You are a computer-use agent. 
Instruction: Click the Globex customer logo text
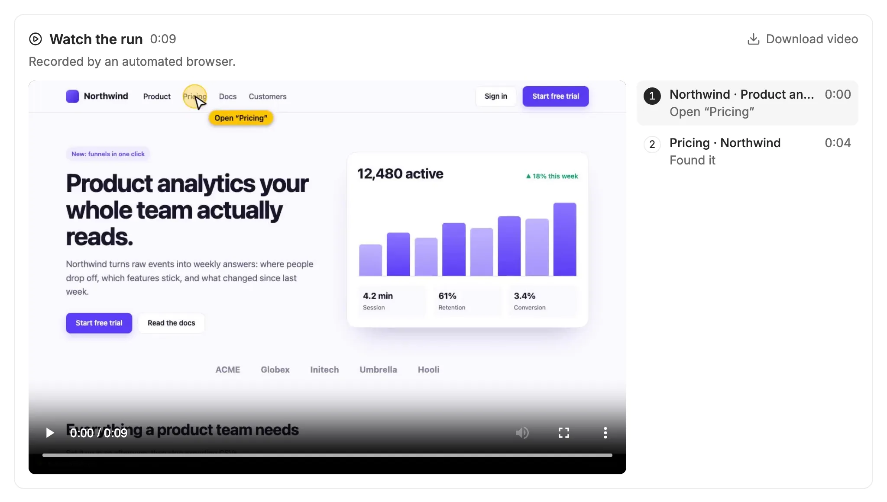tap(275, 370)
